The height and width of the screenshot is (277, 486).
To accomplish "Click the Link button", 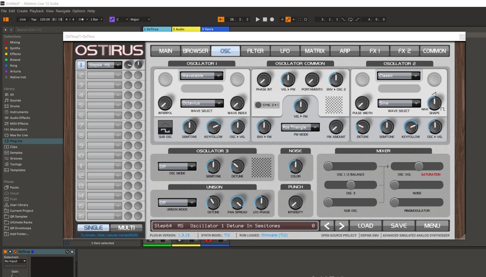I will pos(23,19).
